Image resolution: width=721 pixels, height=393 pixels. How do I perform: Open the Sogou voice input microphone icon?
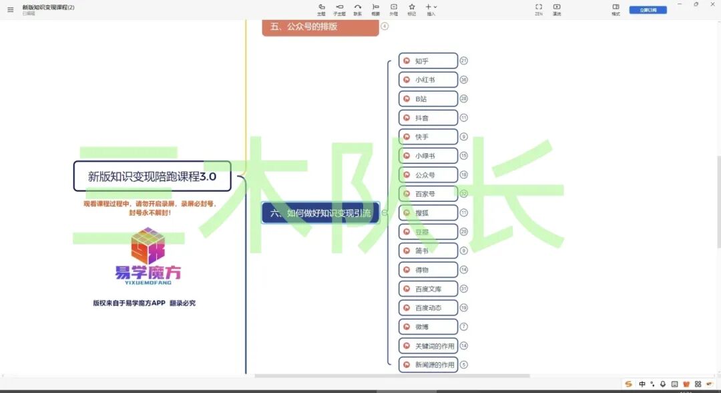(x=663, y=384)
